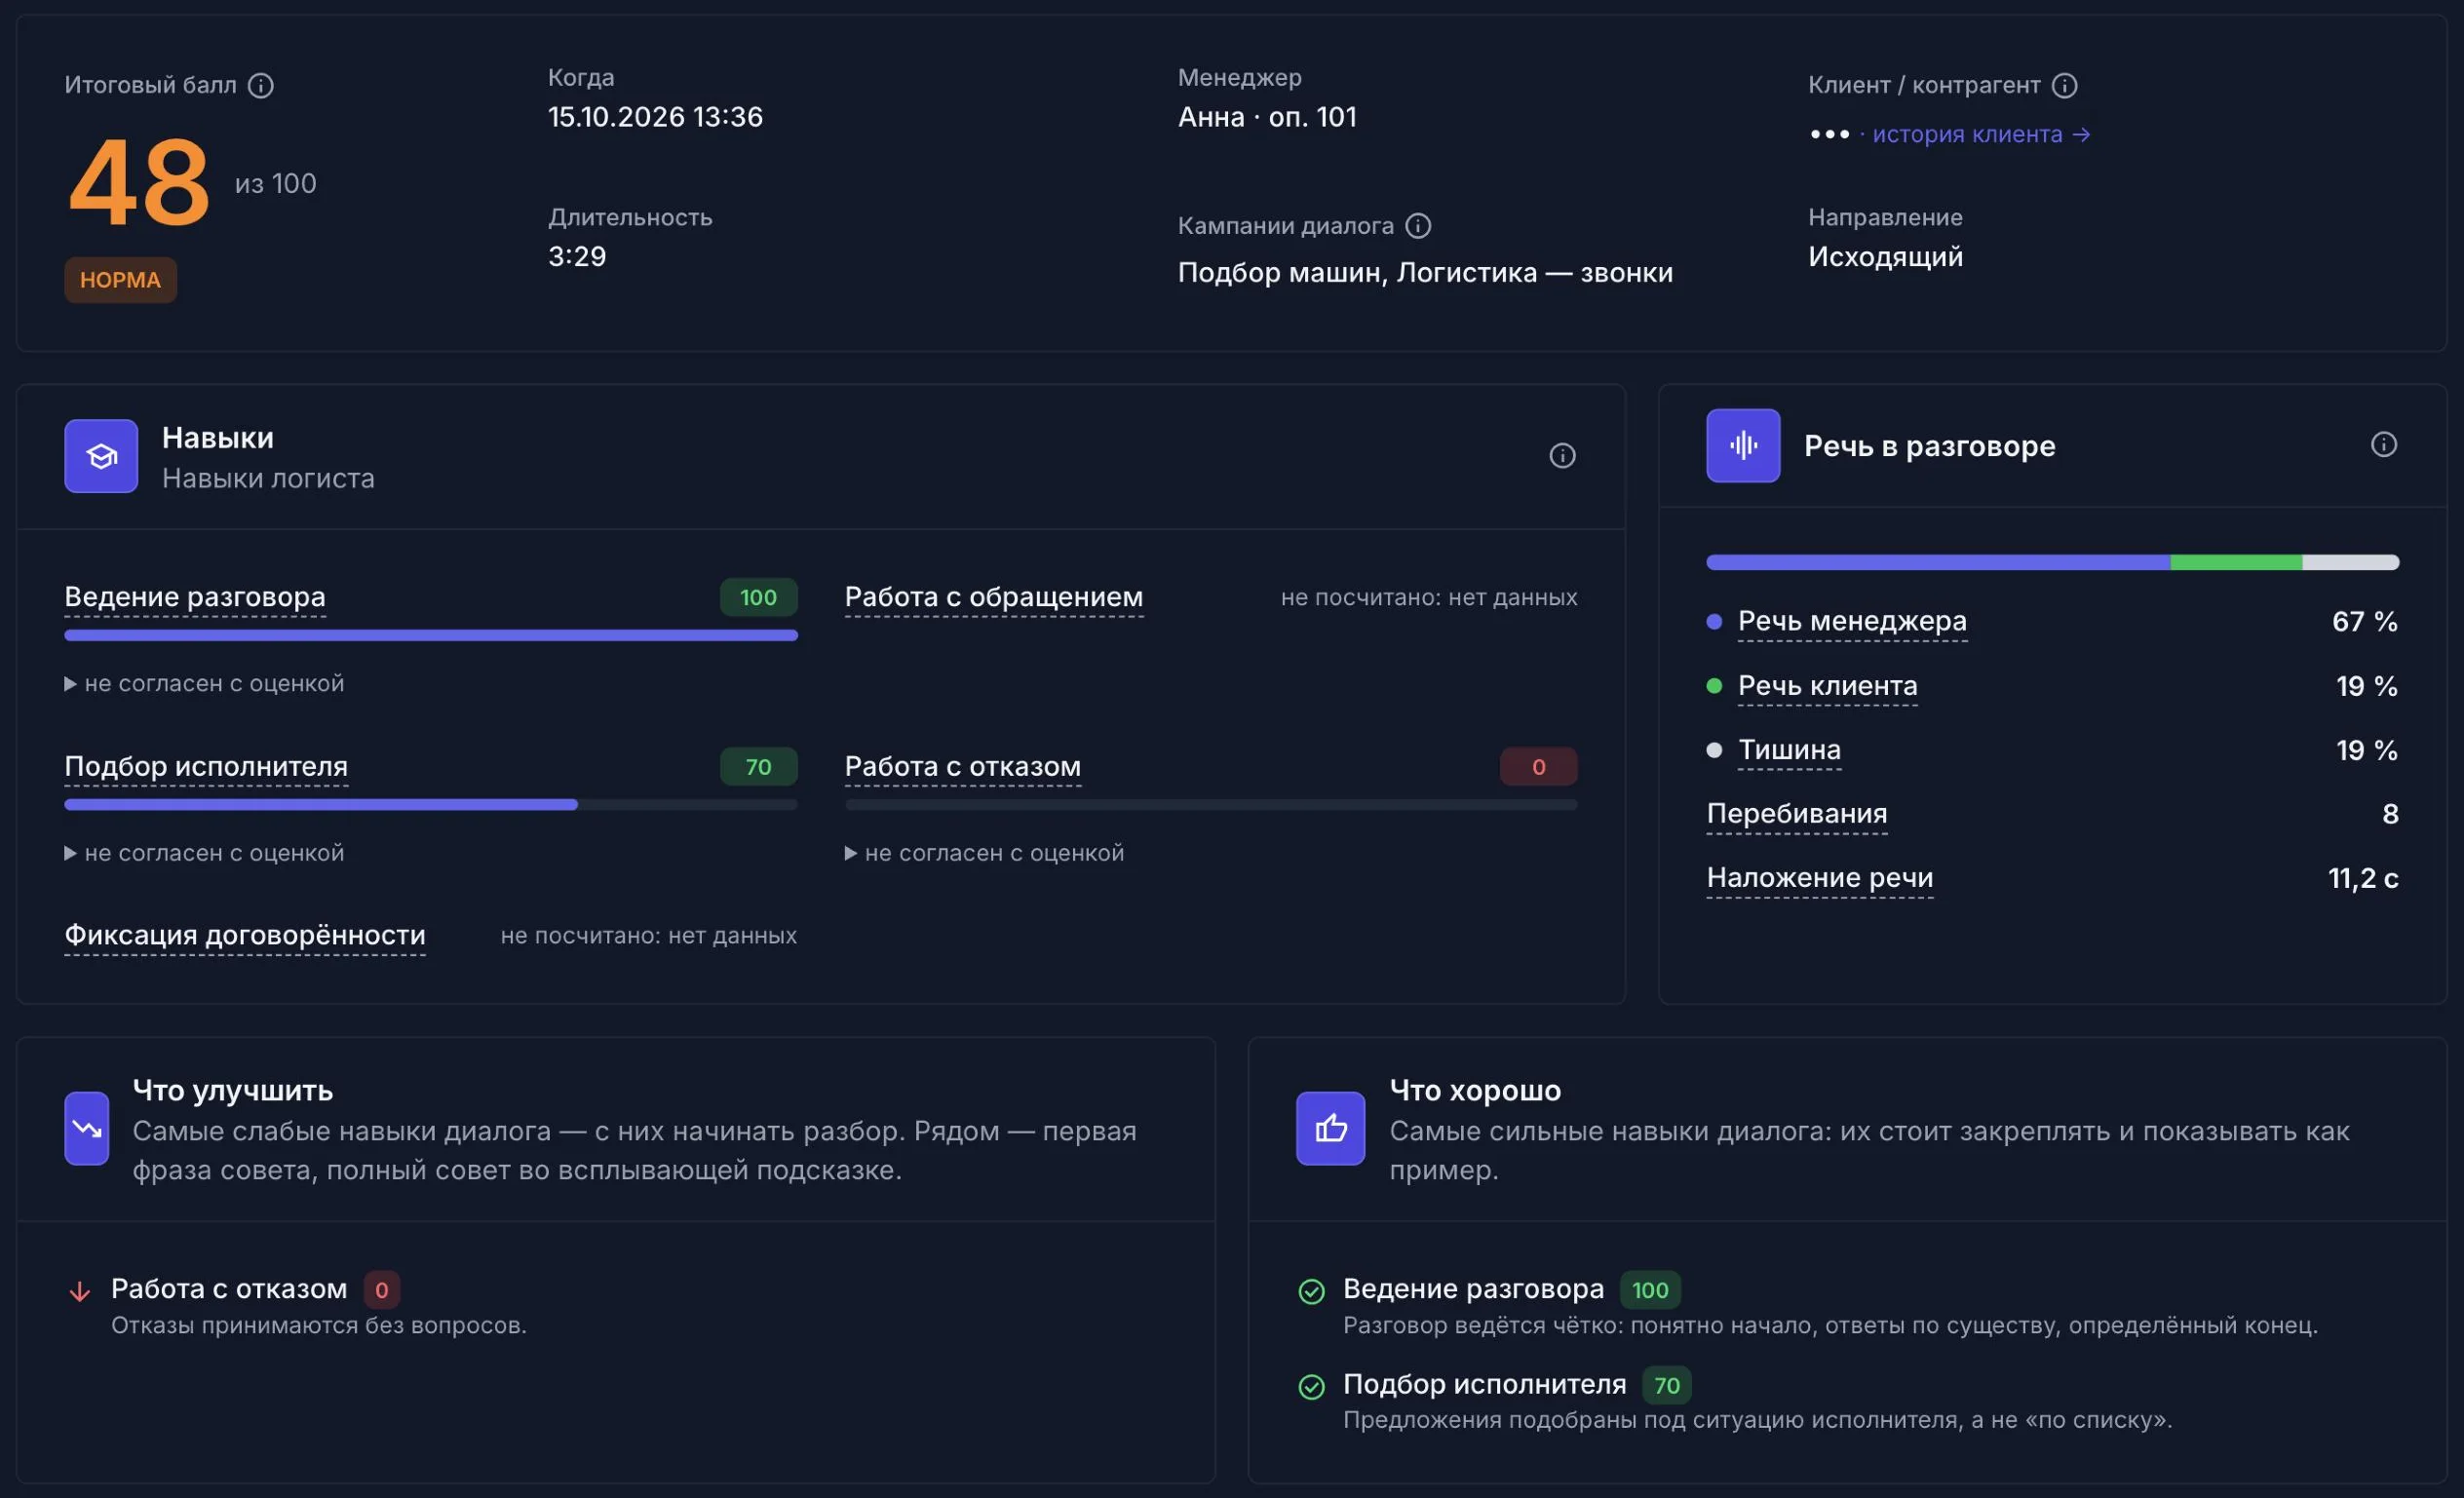This screenshot has width=2464, height=1498.
Task: Click the Работа с отказом empty progress bar
Action: [1211, 805]
